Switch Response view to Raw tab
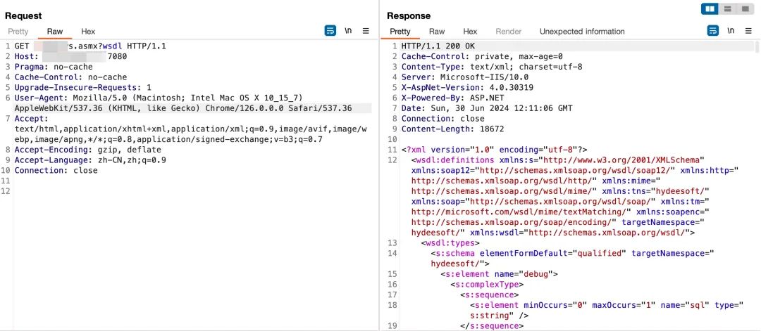761x331 pixels. click(x=437, y=32)
